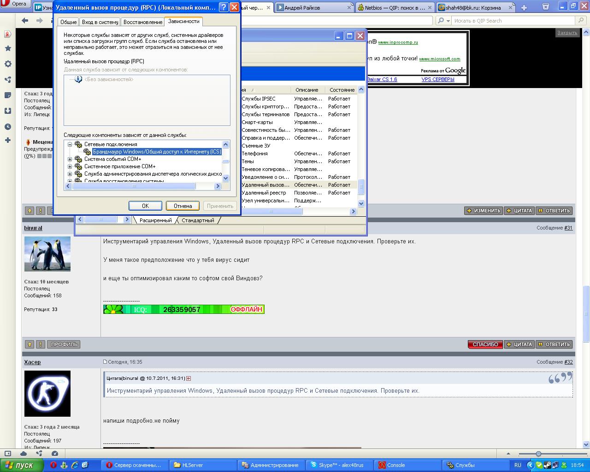Open the Opera main menu button
Viewport: 590px width, 472px height.
16,4
